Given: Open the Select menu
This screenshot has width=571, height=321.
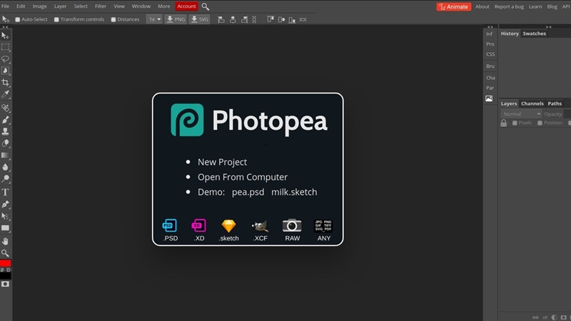Looking at the screenshot, I should coord(81,6).
